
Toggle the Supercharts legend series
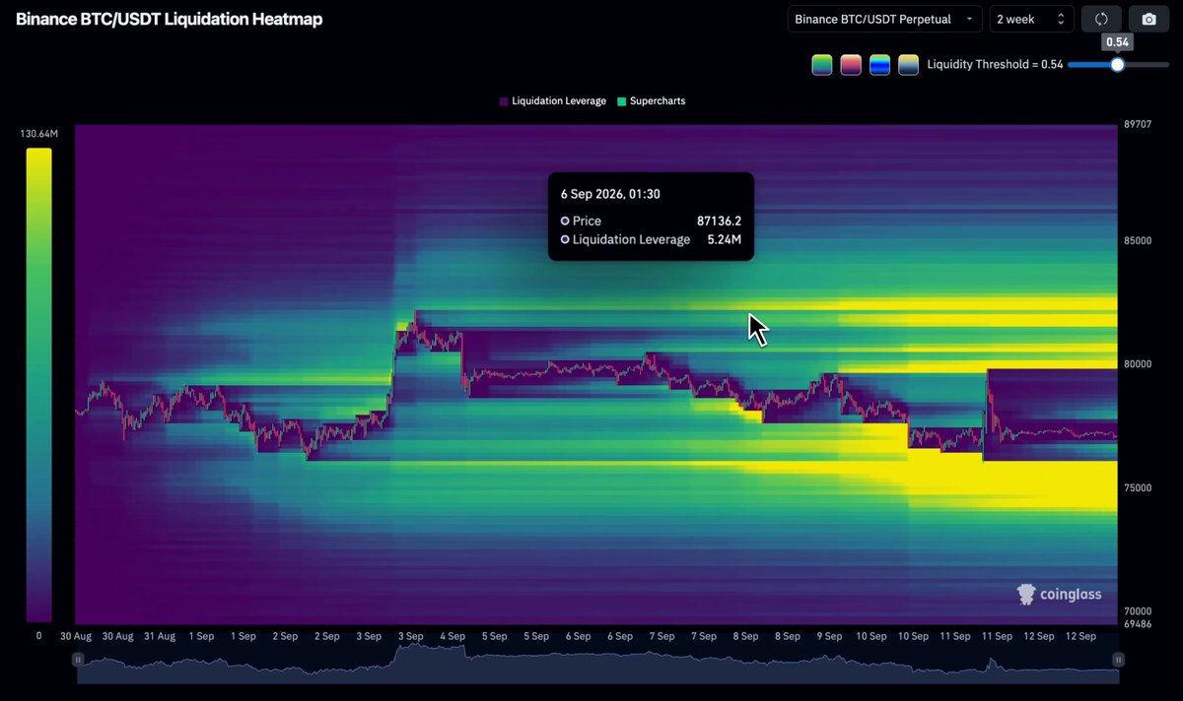click(651, 101)
